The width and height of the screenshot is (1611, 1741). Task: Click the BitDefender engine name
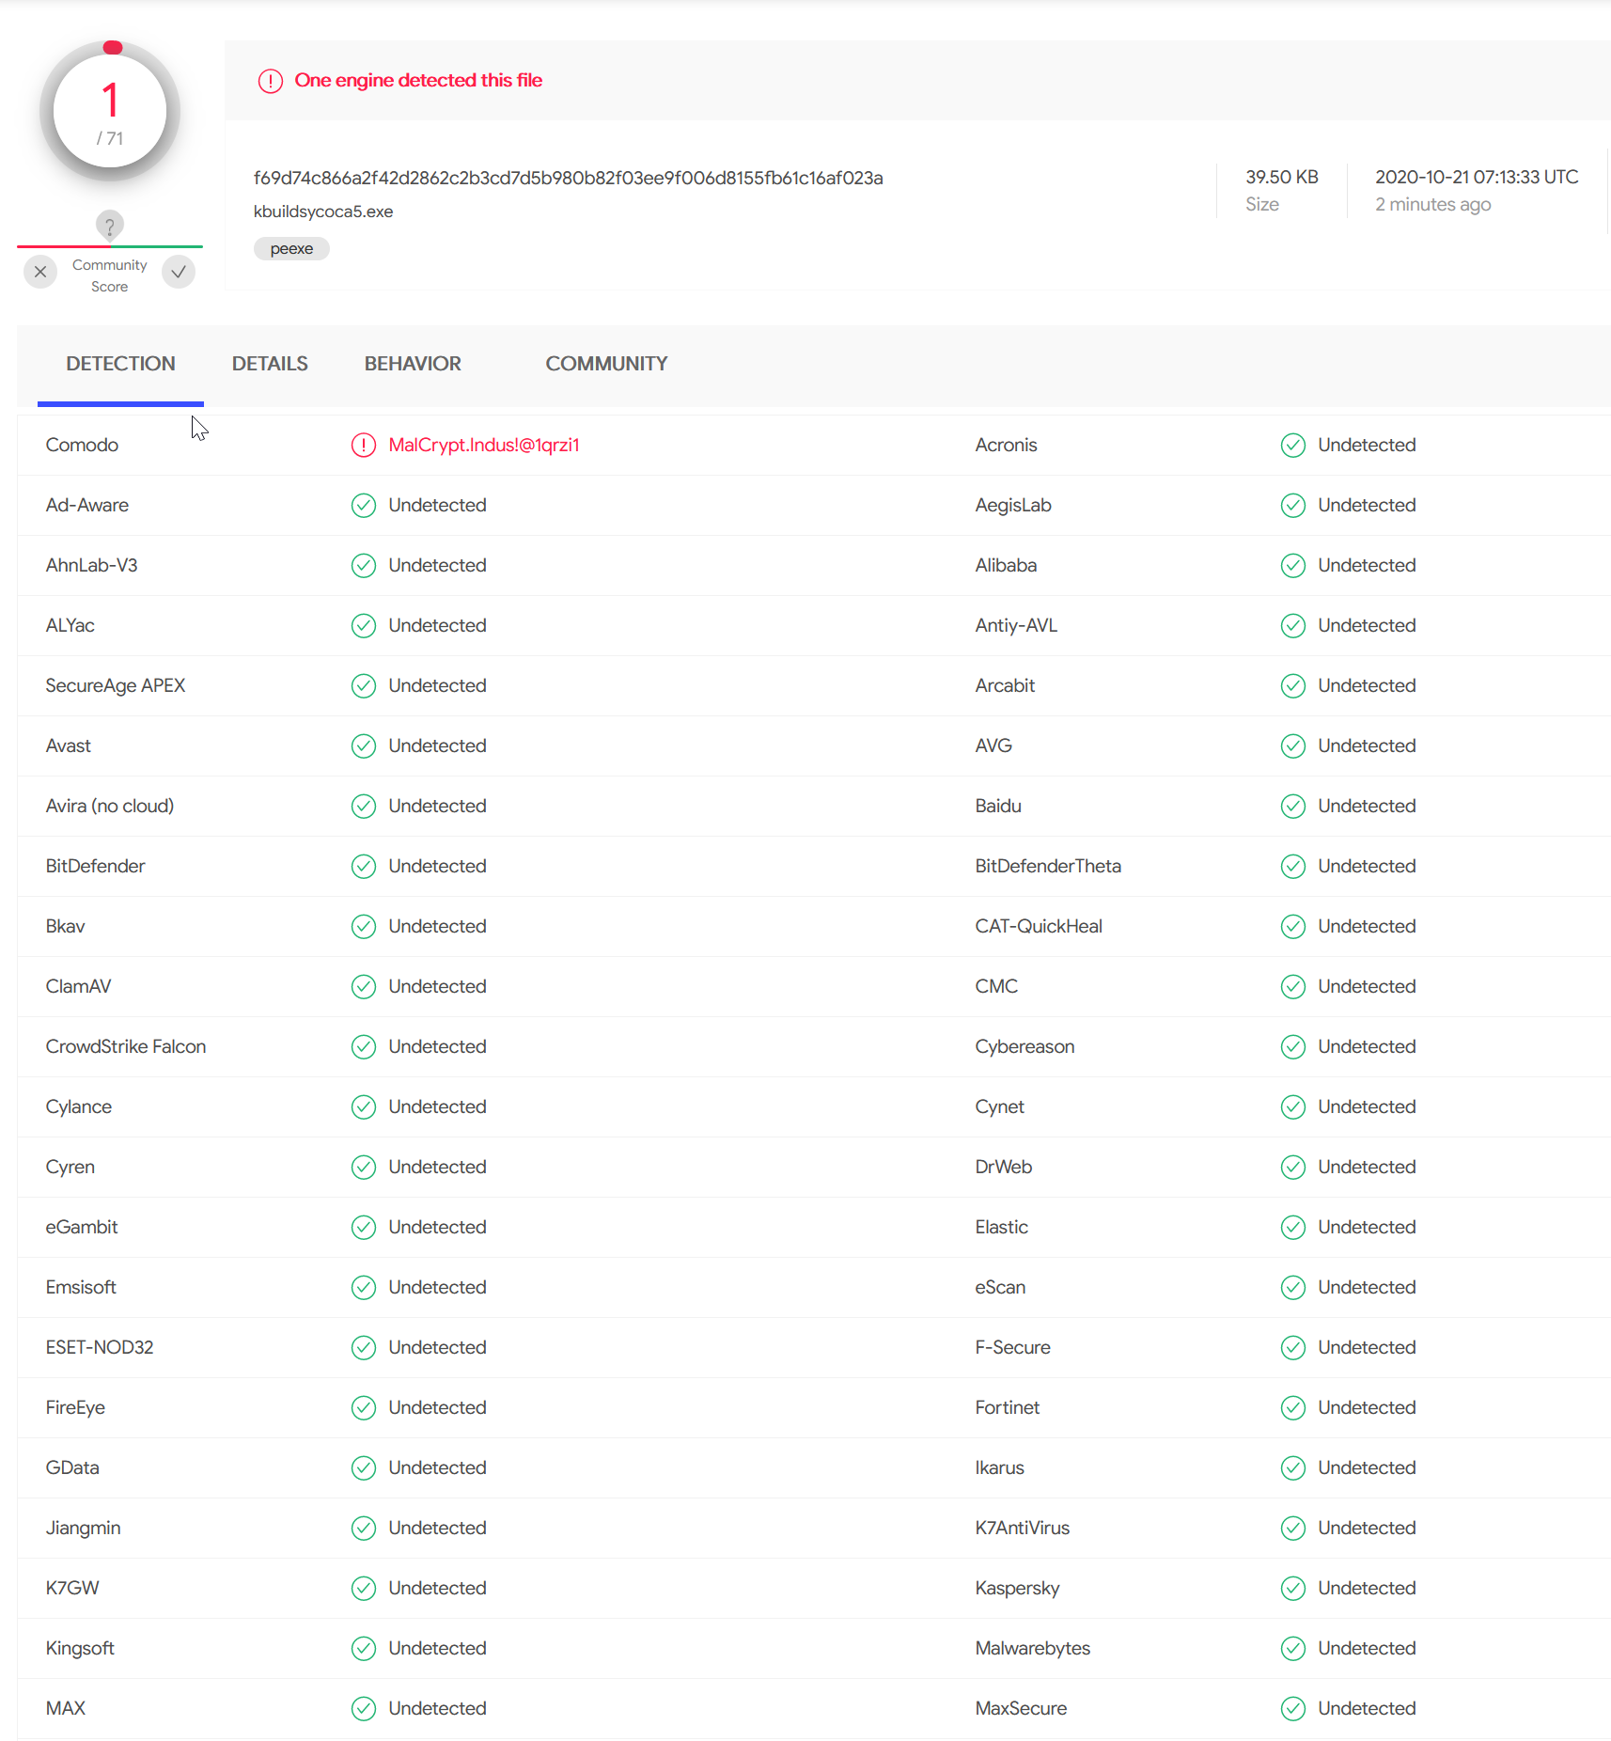click(95, 866)
